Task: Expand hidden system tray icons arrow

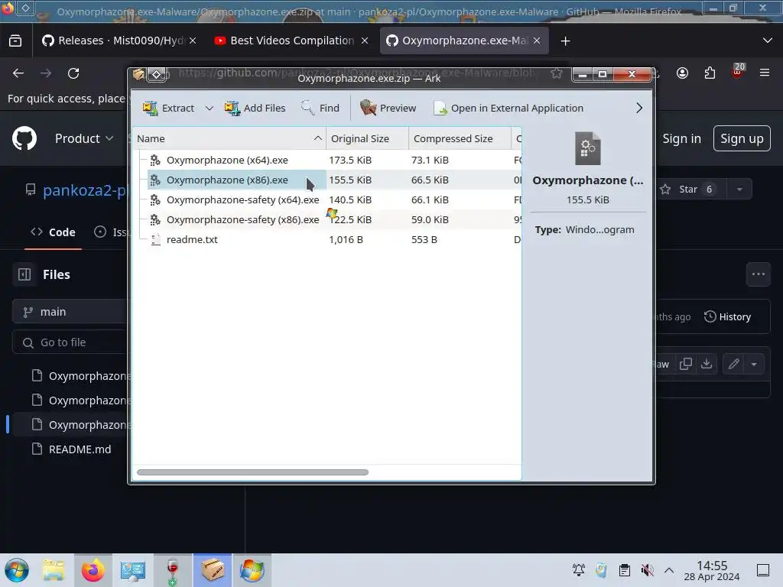Action: [669, 570]
